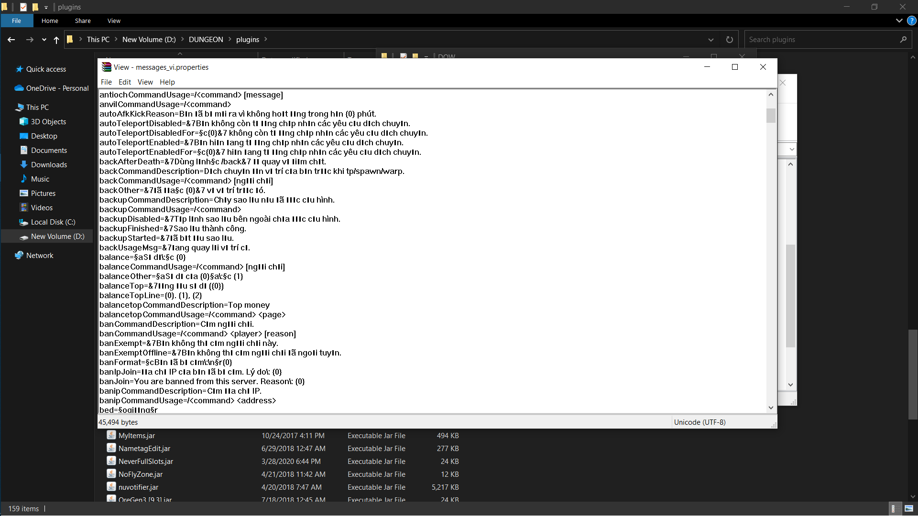Select Quick access in navigation pane
Screen dimensions: 918x516
click(x=46, y=69)
